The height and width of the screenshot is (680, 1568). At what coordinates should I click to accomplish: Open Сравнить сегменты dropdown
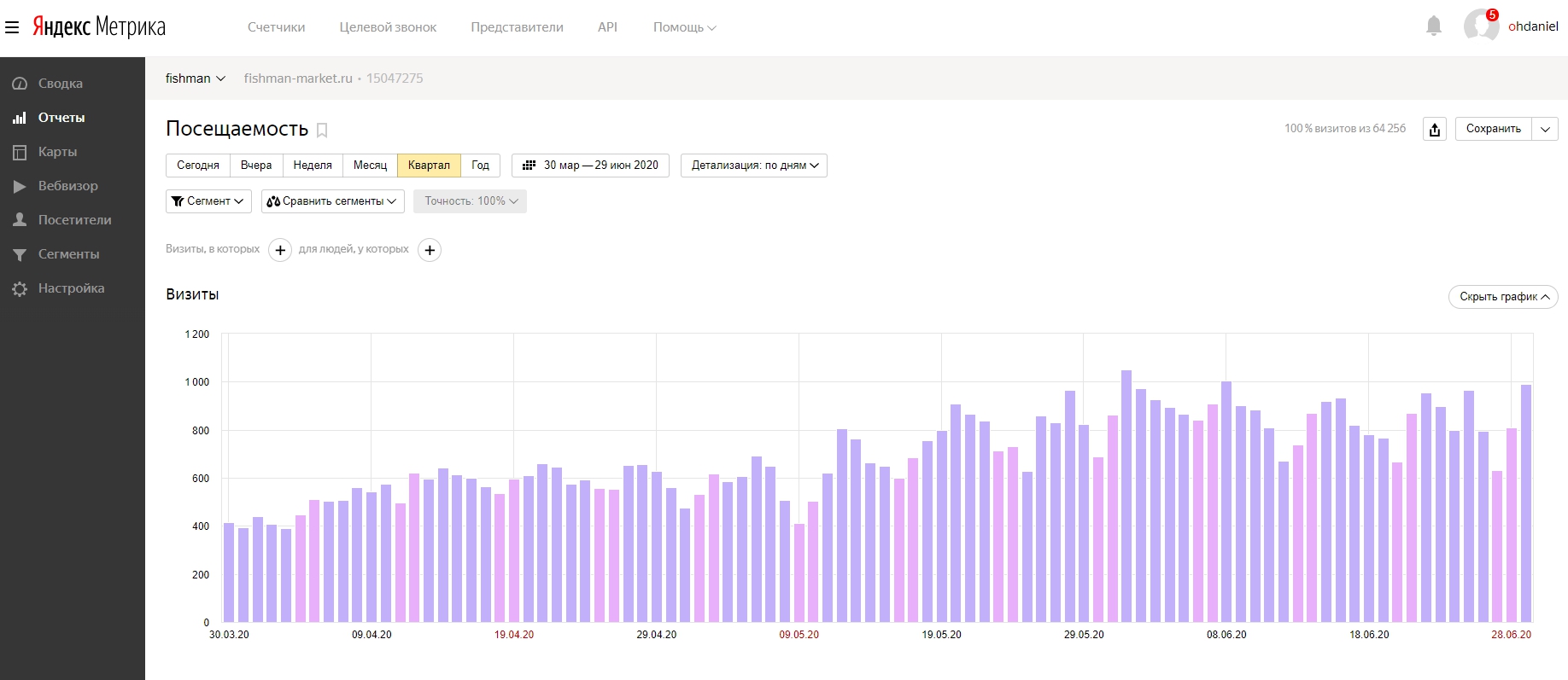pyautogui.click(x=333, y=201)
